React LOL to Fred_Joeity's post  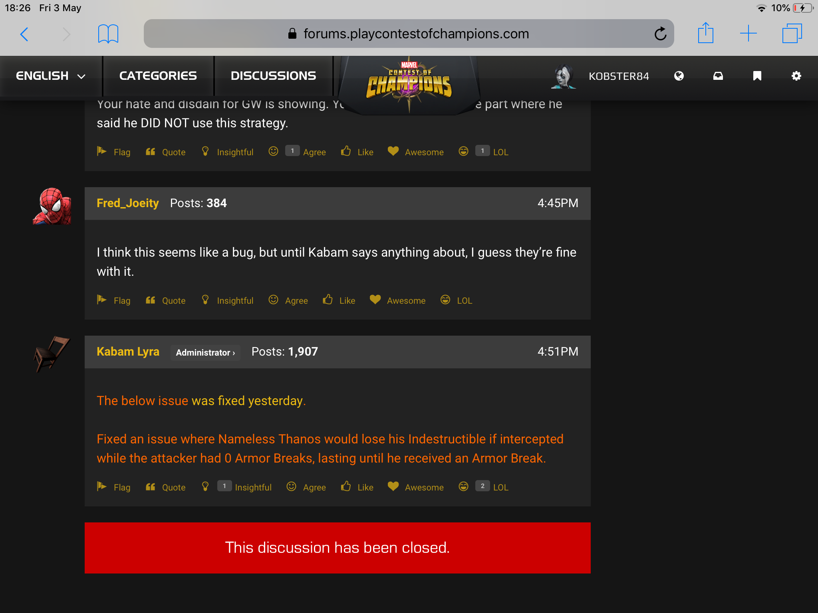point(456,300)
